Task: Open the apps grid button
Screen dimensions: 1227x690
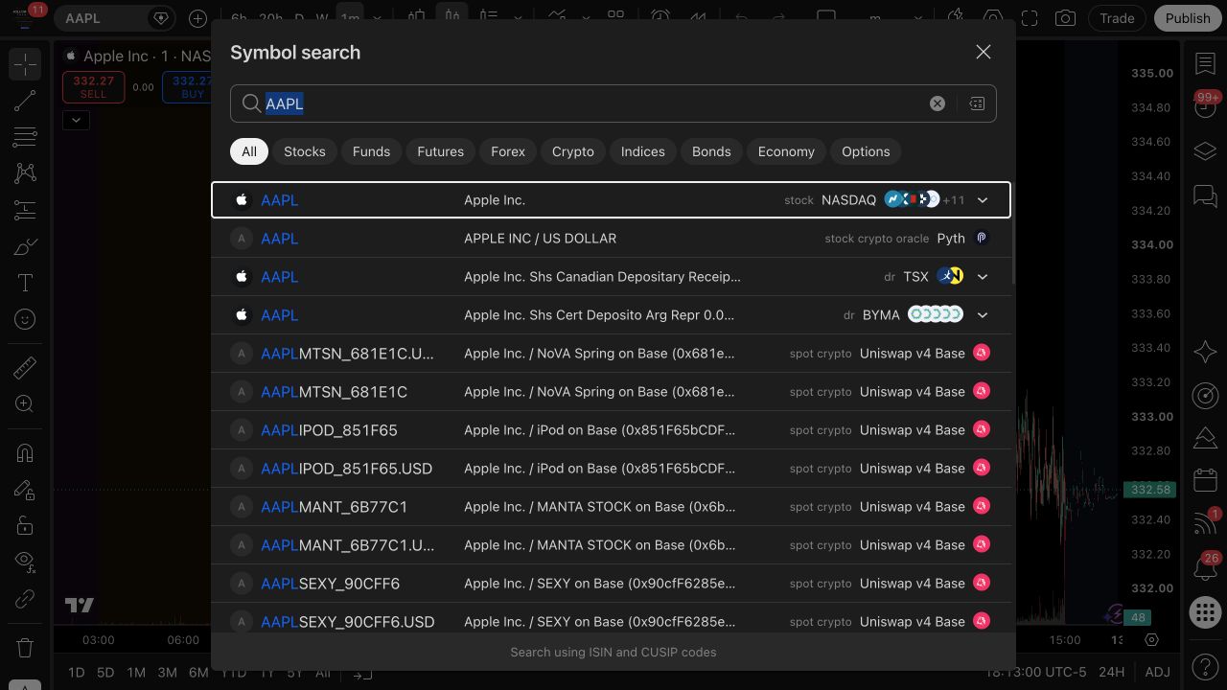Action: (1205, 612)
